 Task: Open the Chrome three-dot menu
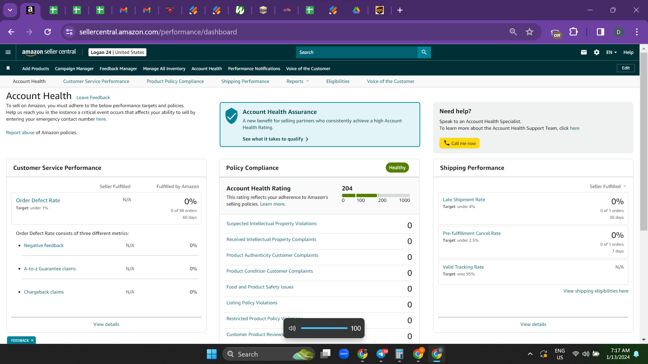[x=637, y=32]
